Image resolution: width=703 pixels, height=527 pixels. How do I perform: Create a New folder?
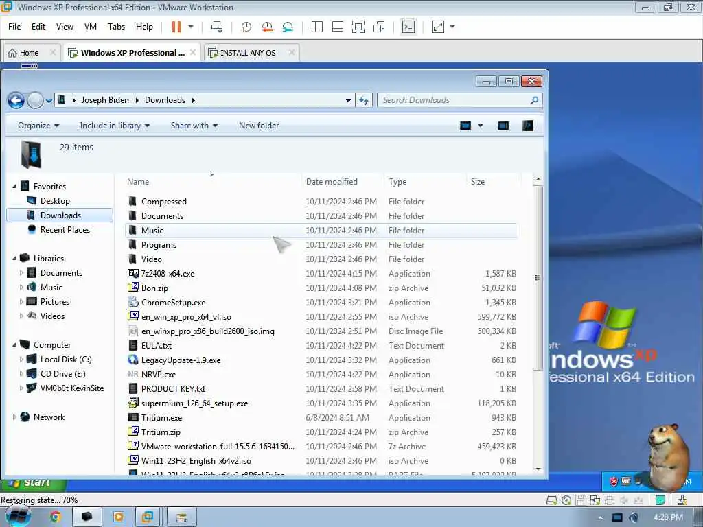point(259,126)
